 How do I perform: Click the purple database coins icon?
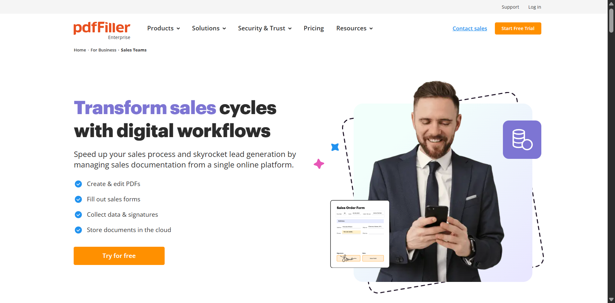click(522, 140)
